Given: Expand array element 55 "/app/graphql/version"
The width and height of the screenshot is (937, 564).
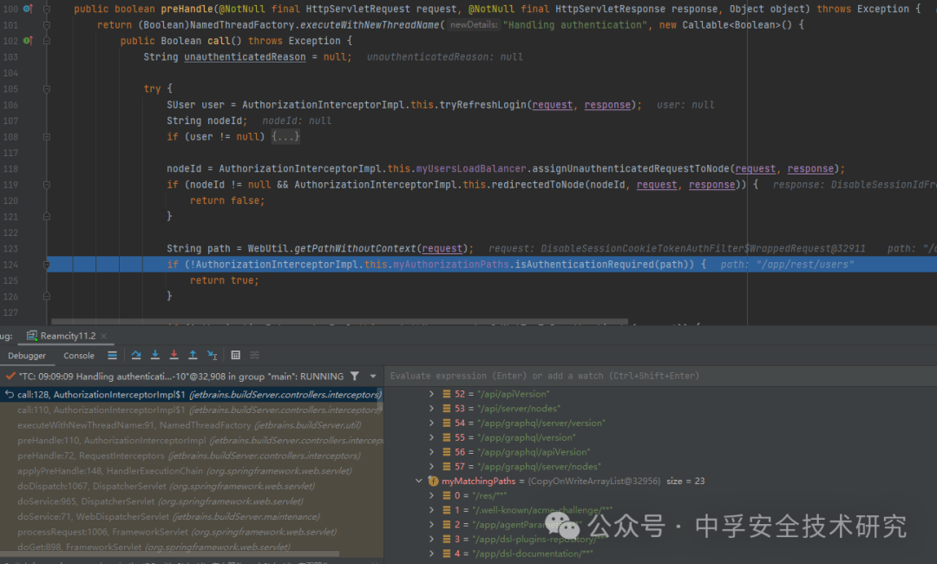Looking at the screenshot, I should (431, 437).
